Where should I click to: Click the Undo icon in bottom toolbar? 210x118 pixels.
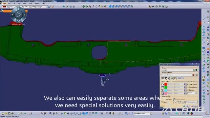pos(25,114)
